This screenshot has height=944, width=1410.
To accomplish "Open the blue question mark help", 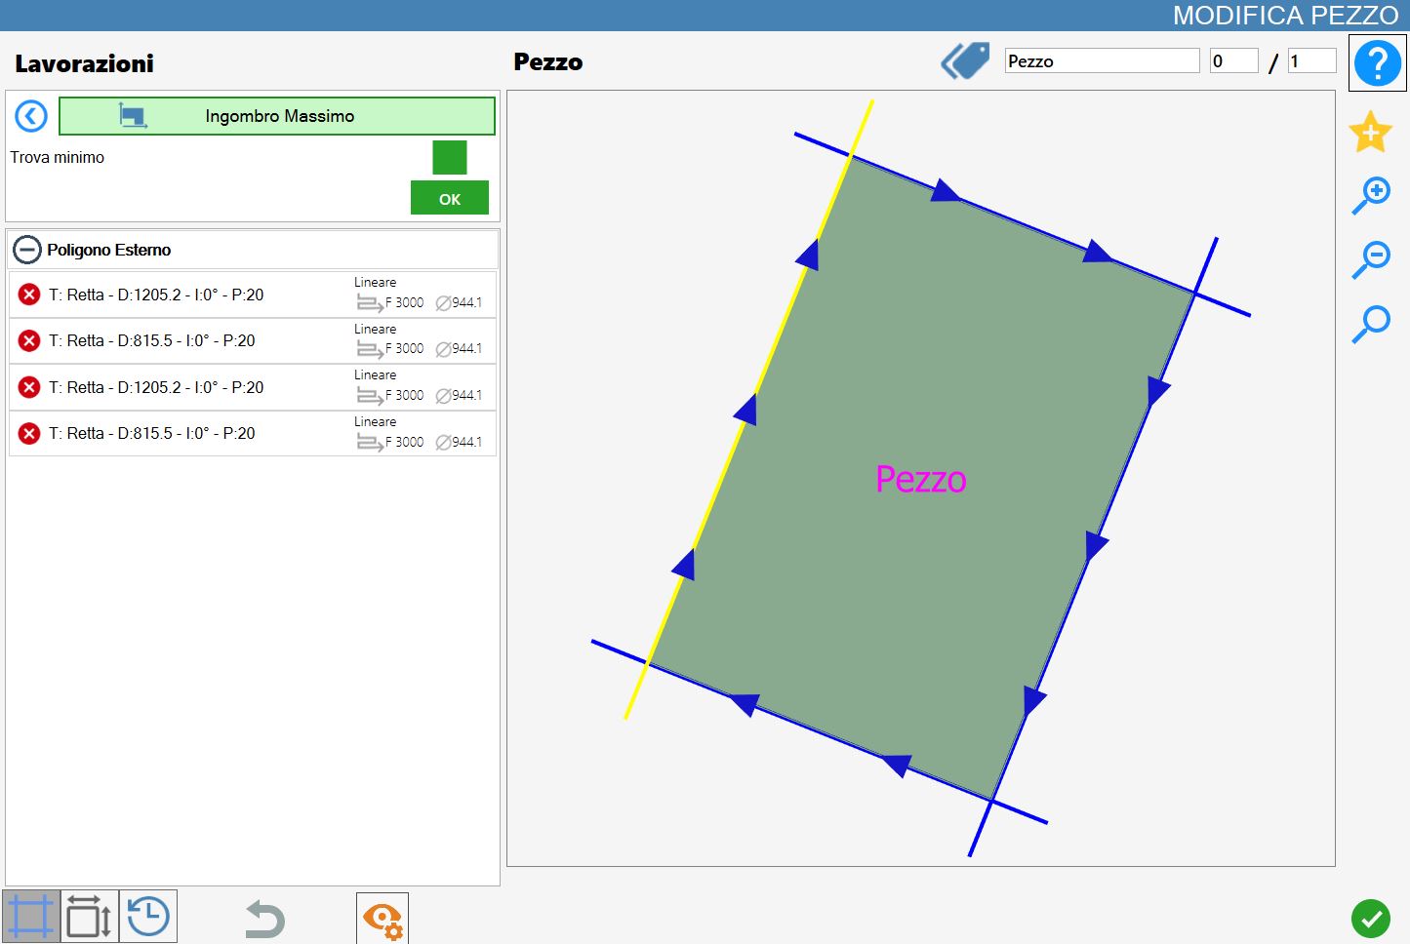I will [x=1377, y=63].
